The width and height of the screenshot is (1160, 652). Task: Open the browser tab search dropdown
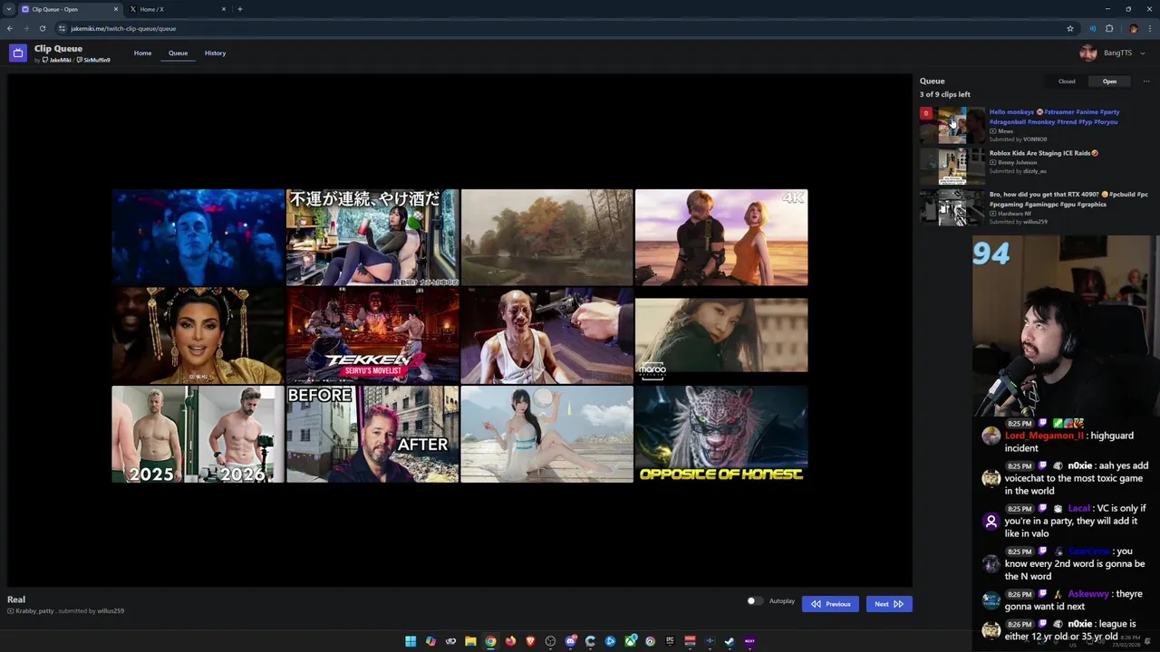tap(8, 9)
